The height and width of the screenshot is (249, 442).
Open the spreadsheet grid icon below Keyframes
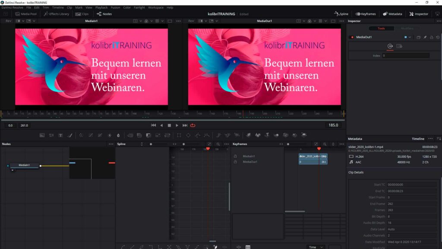point(248,247)
